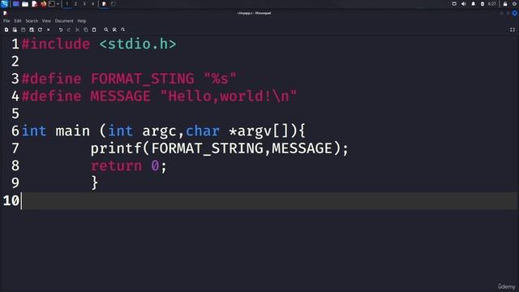
Task: Click the Mousepad window close button
Action: click(514, 13)
